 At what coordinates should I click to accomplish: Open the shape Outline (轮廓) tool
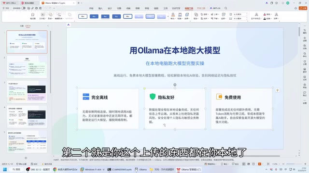coord(180,16)
